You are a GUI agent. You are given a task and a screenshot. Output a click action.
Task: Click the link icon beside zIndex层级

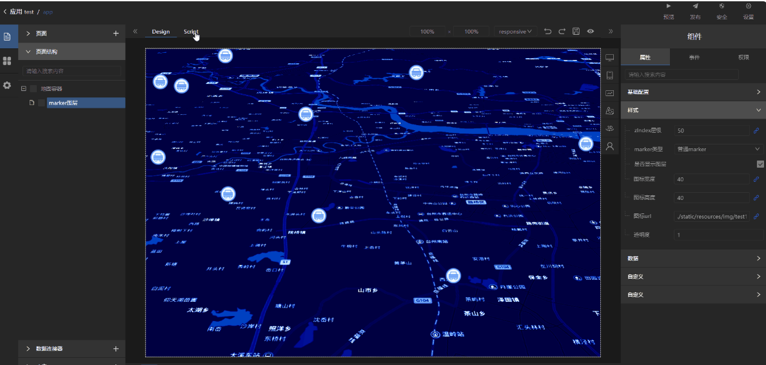756,131
